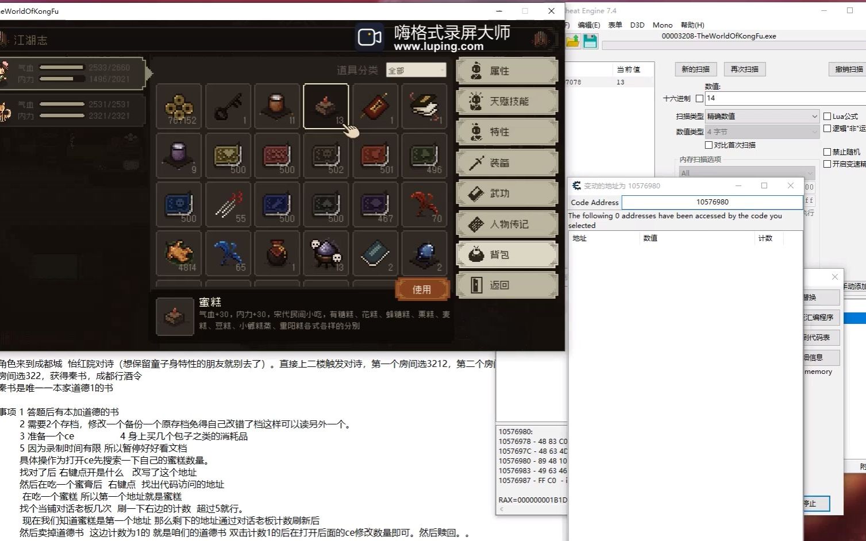Viewport: 866px width, 541px height.
Task: Select the olive heart book with count 500
Action: (228, 156)
